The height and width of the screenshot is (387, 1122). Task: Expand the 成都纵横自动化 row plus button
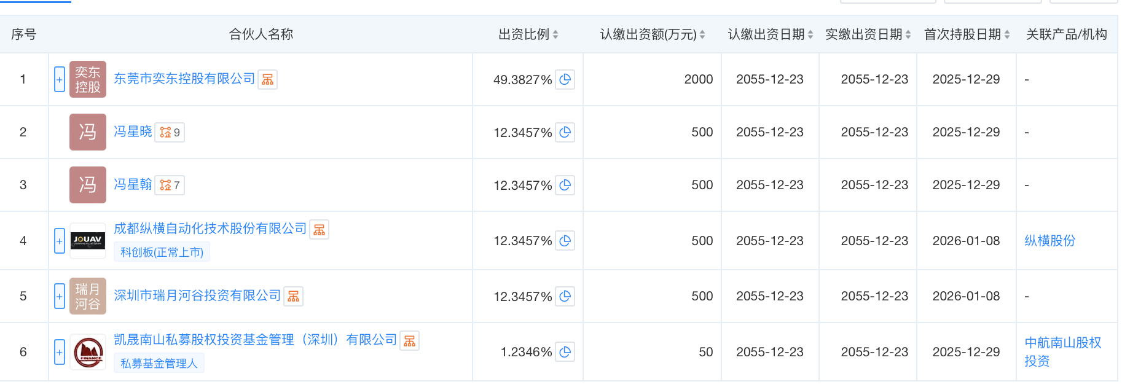click(x=60, y=241)
